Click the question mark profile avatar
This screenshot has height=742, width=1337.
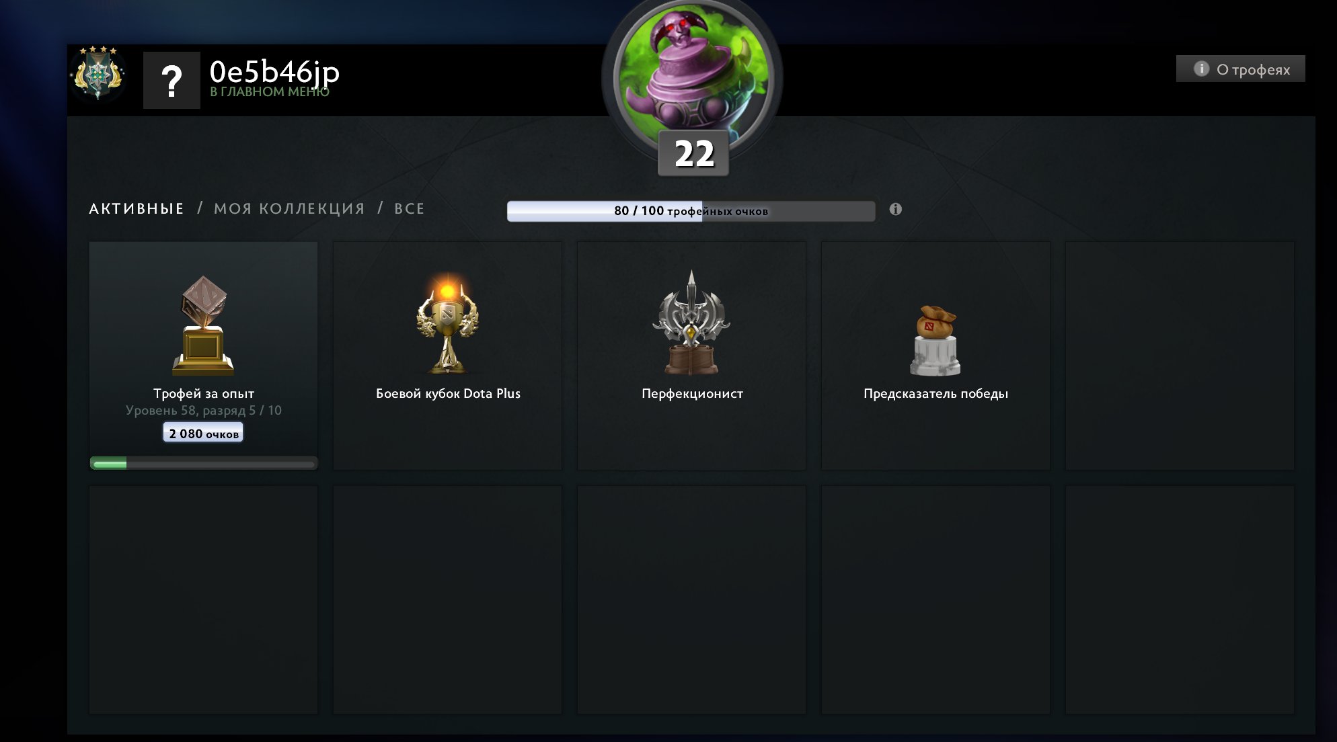(x=171, y=80)
